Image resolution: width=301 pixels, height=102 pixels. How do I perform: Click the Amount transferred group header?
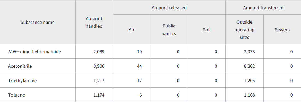(263, 8)
